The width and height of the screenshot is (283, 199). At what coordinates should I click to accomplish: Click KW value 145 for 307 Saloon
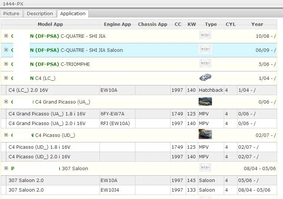click(191, 180)
